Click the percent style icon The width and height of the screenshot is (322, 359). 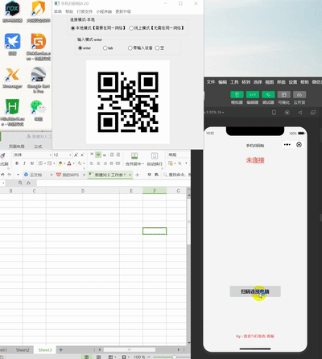pos(180,163)
